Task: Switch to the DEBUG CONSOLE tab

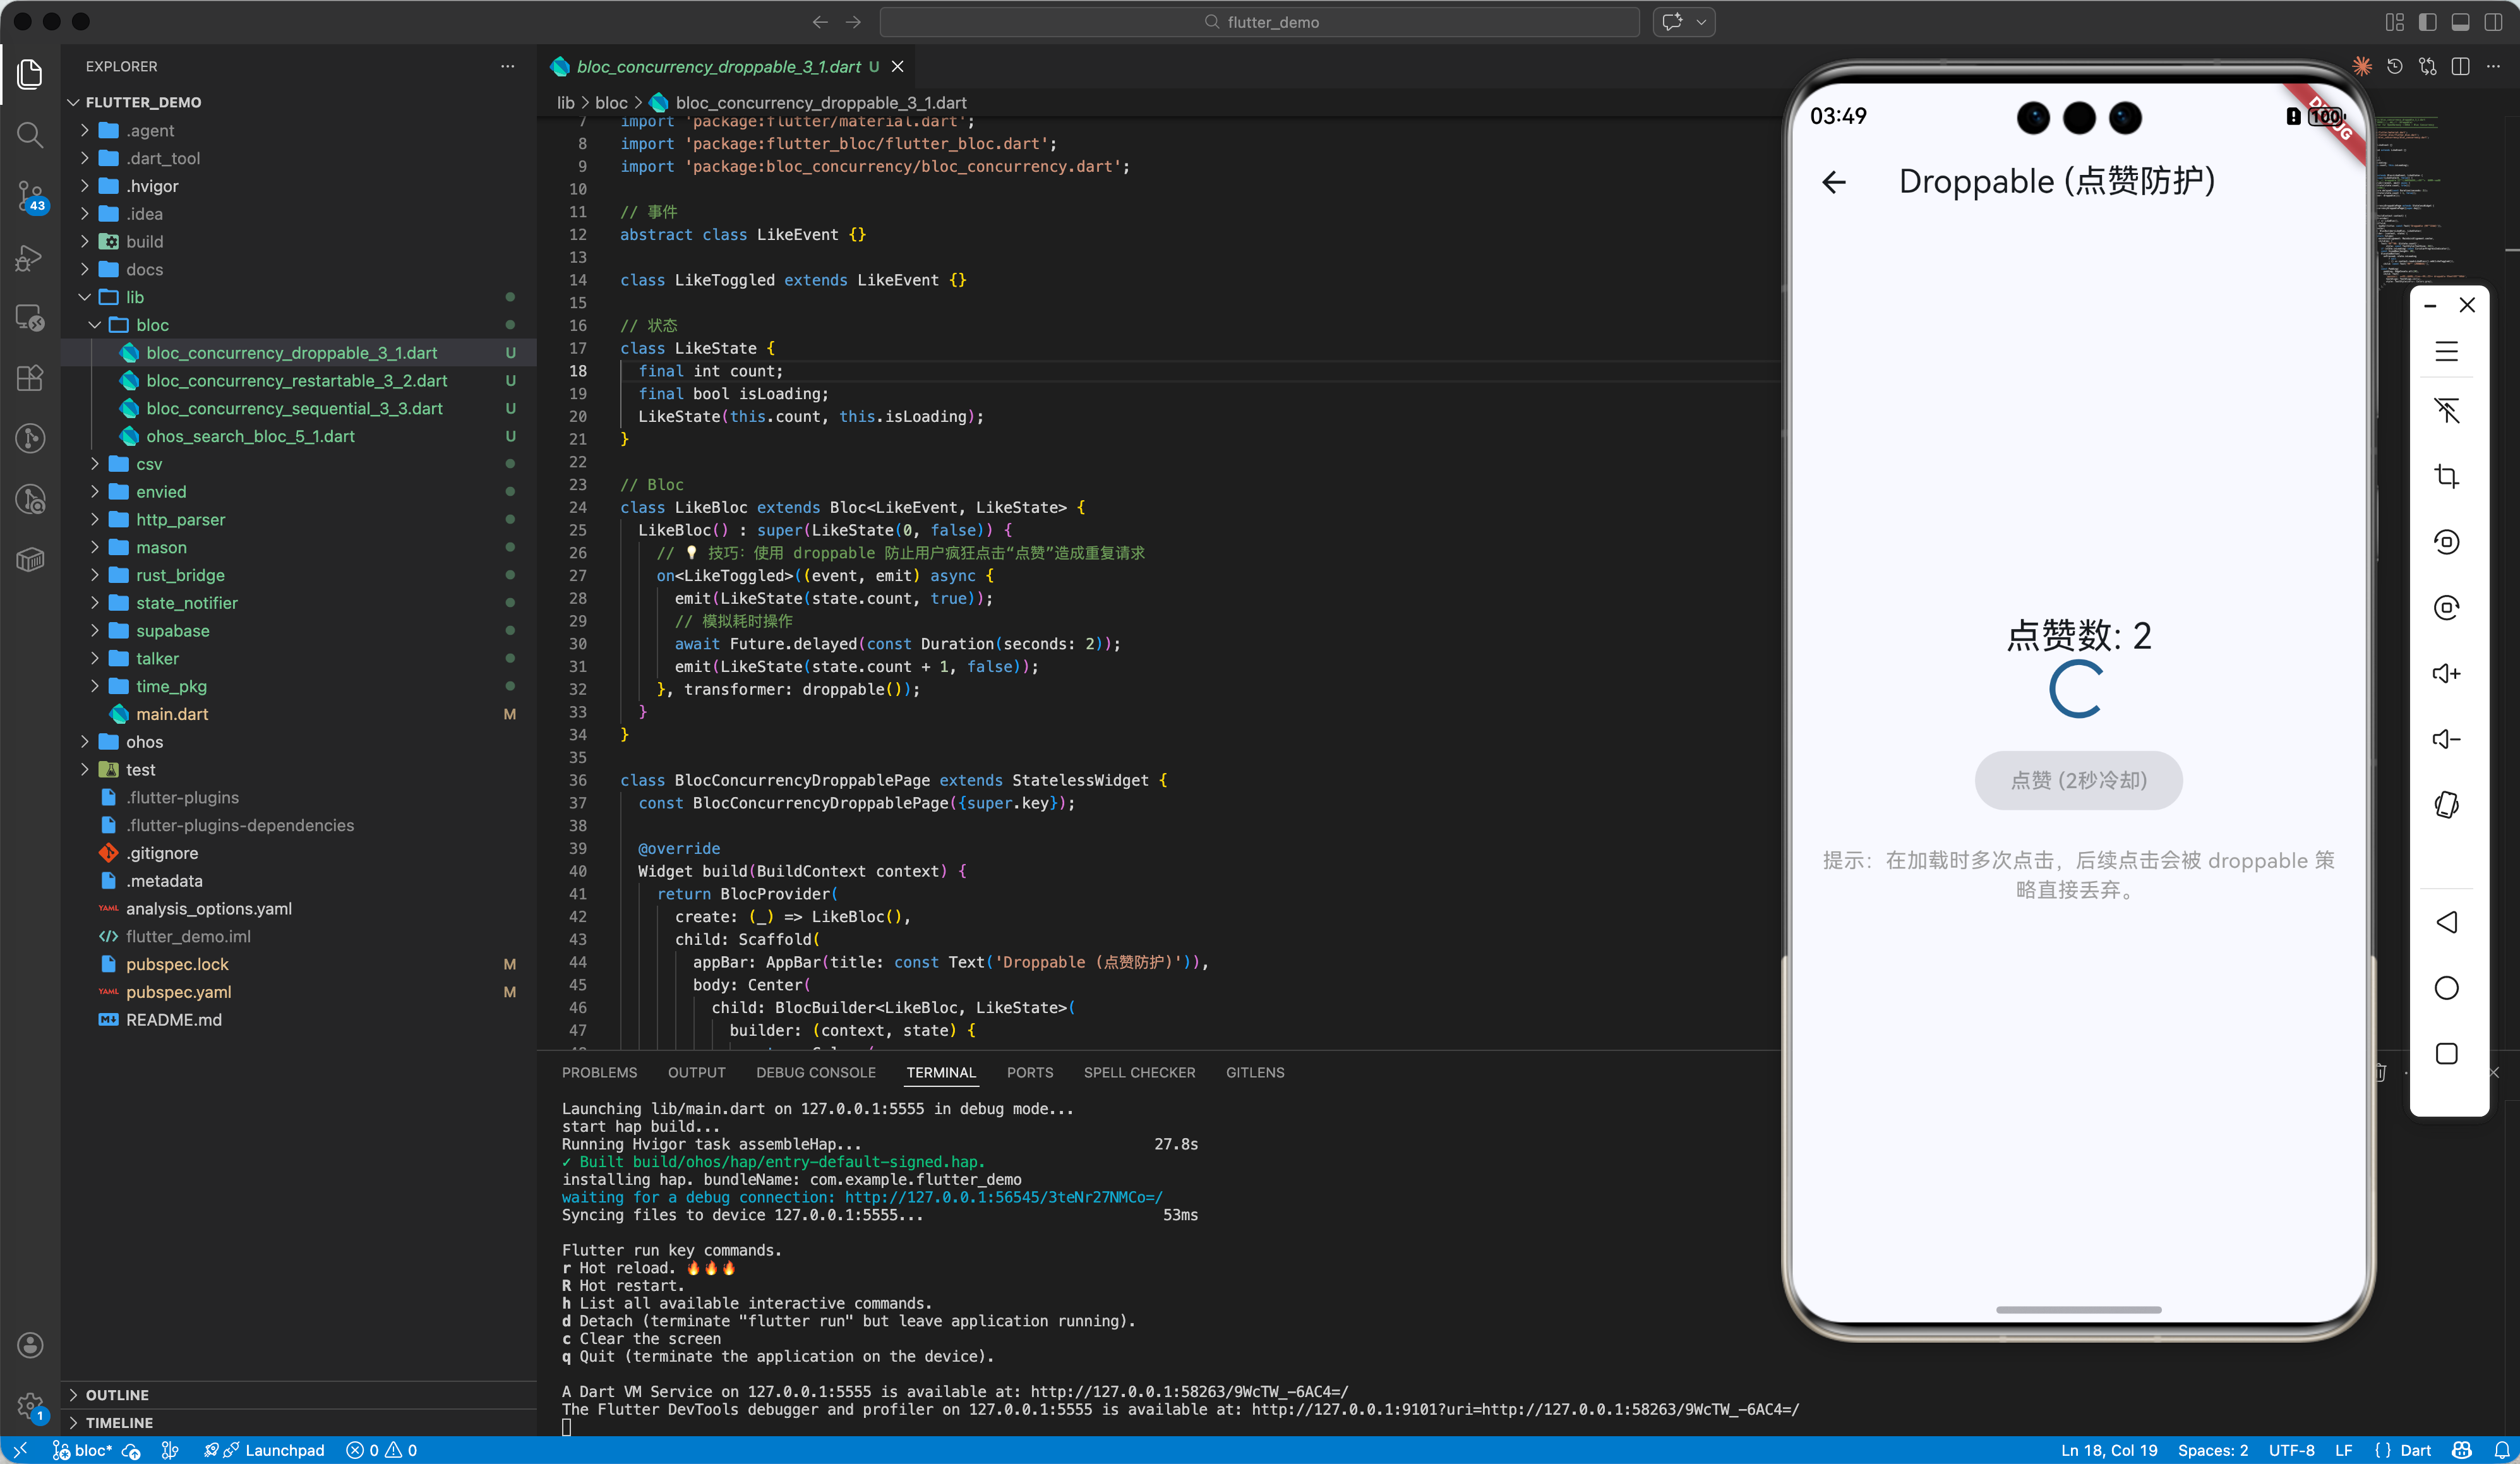Action: point(815,1072)
